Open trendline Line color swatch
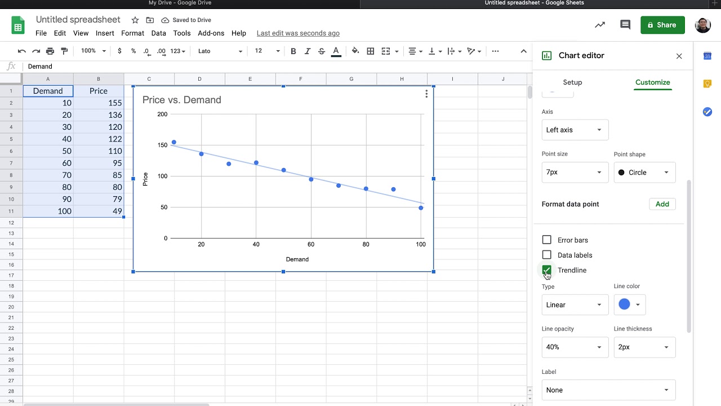 tap(629, 304)
